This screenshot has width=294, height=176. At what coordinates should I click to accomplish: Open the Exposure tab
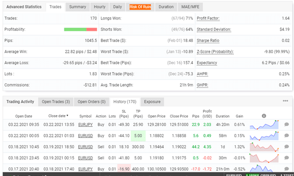(152, 102)
